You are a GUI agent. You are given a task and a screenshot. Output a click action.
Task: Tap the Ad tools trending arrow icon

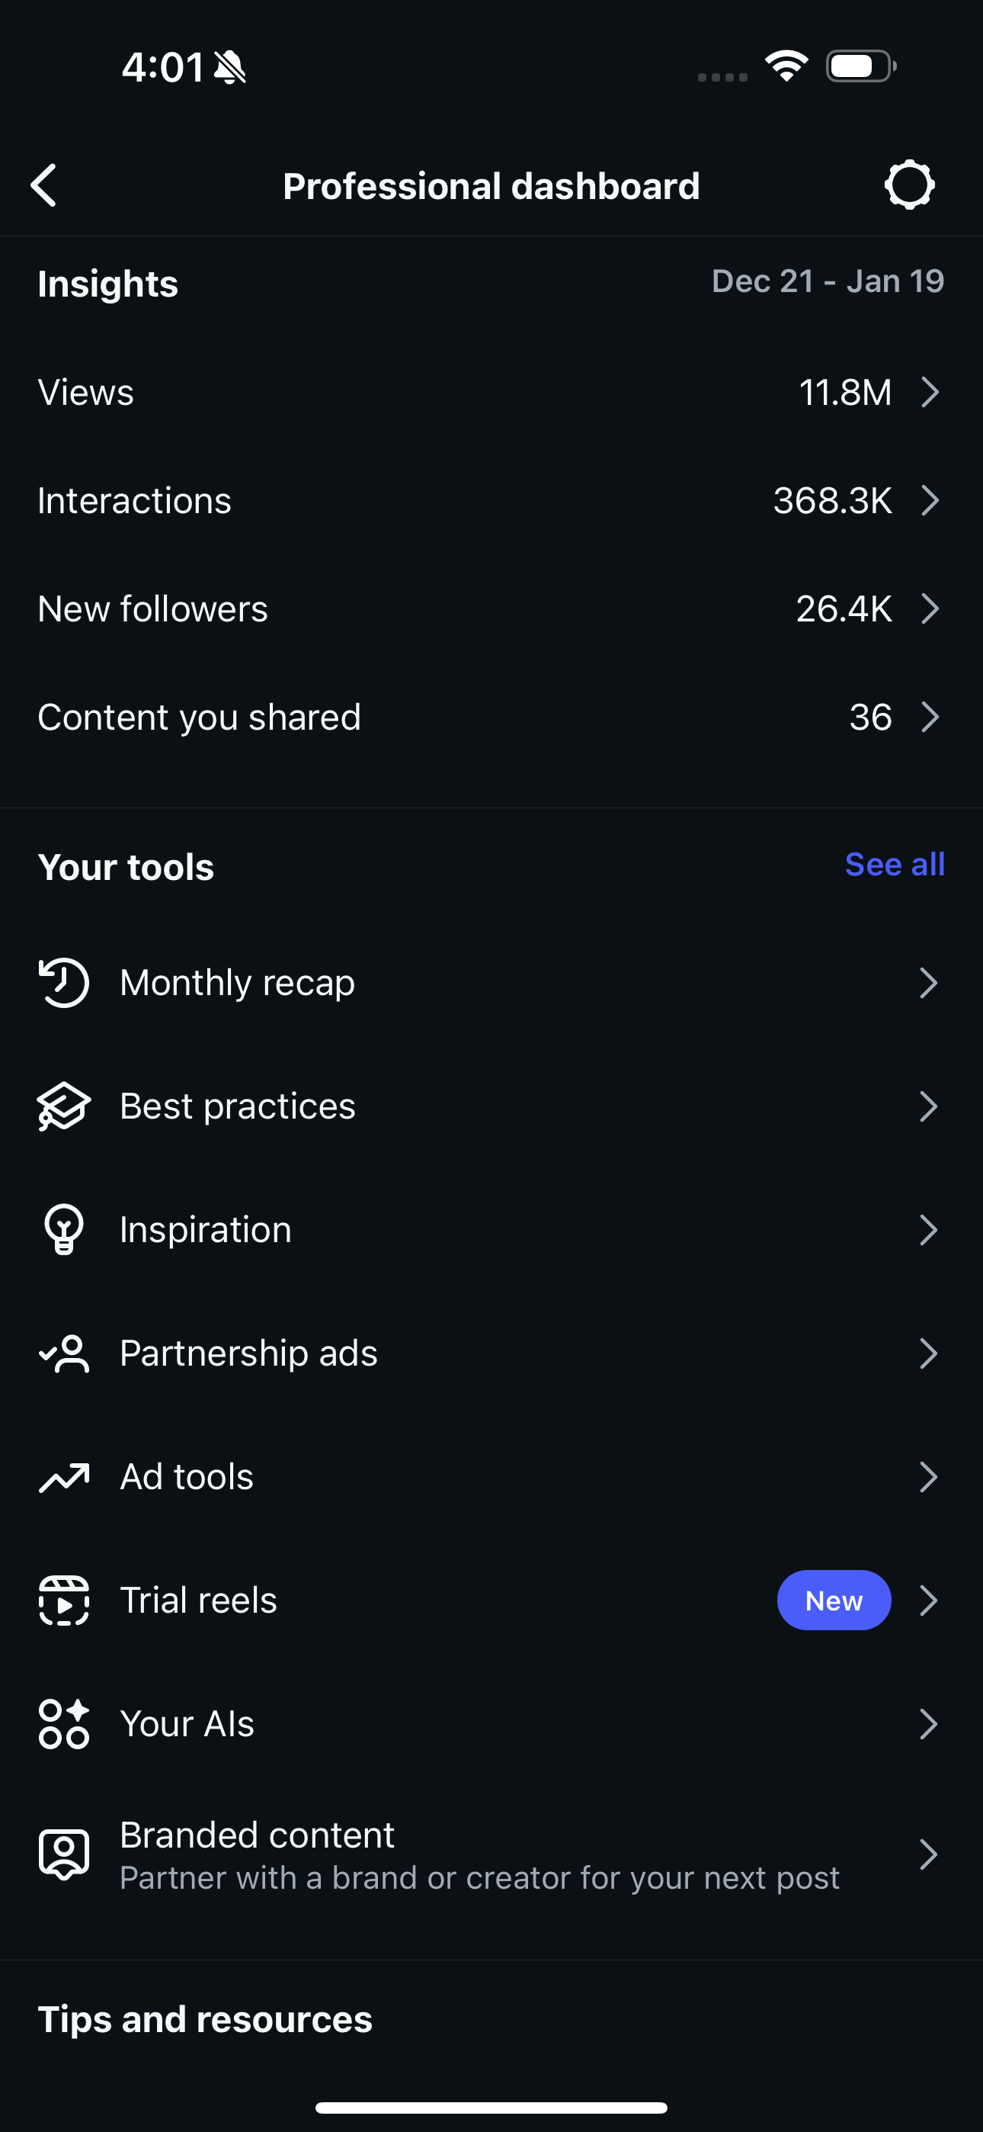pos(64,1477)
